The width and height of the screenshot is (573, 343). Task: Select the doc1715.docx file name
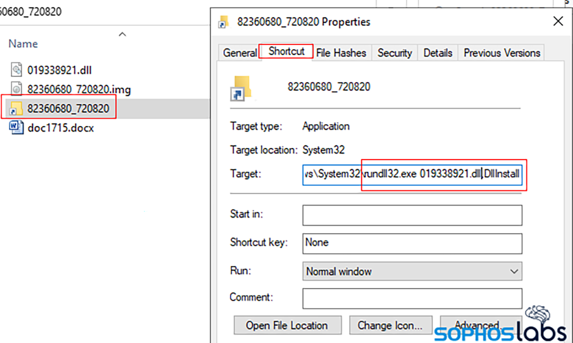point(60,128)
